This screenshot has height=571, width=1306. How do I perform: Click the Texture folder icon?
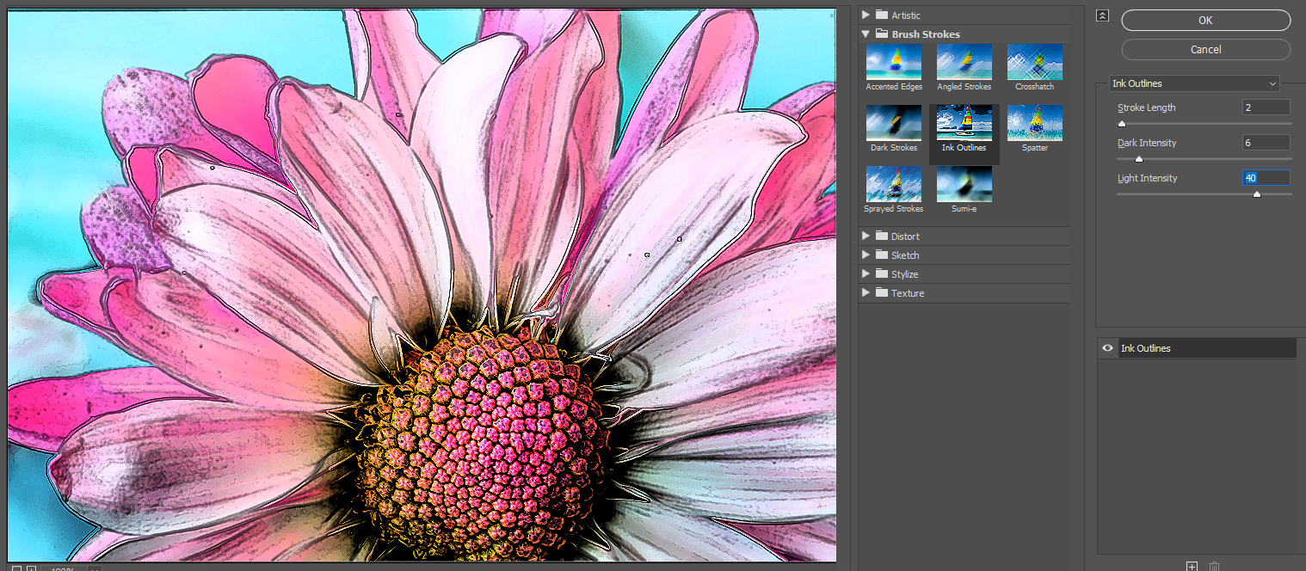coord(881,292)
